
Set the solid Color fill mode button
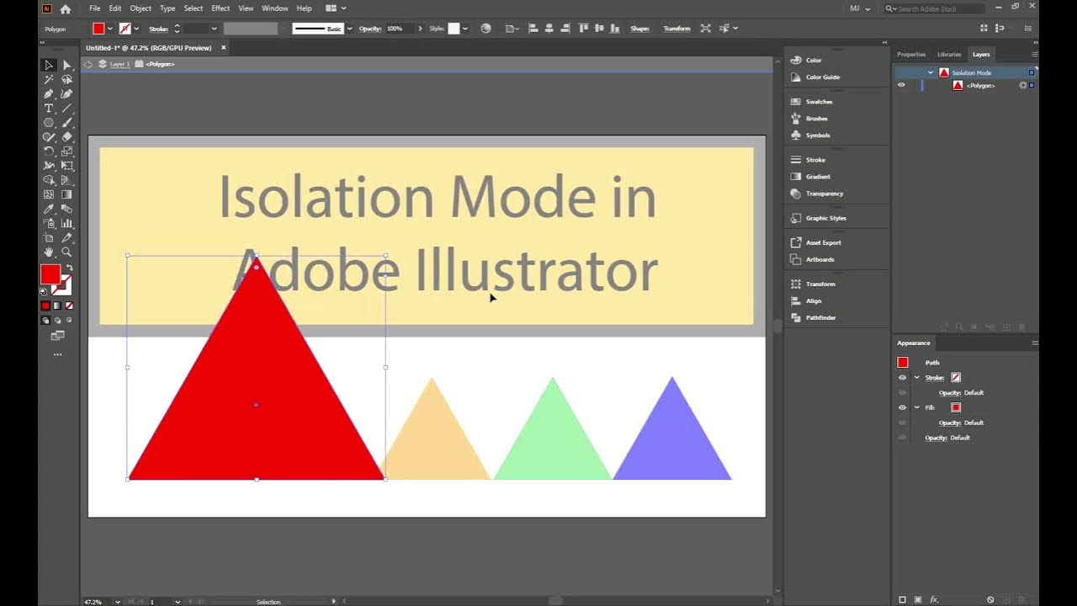click(45, 306)
